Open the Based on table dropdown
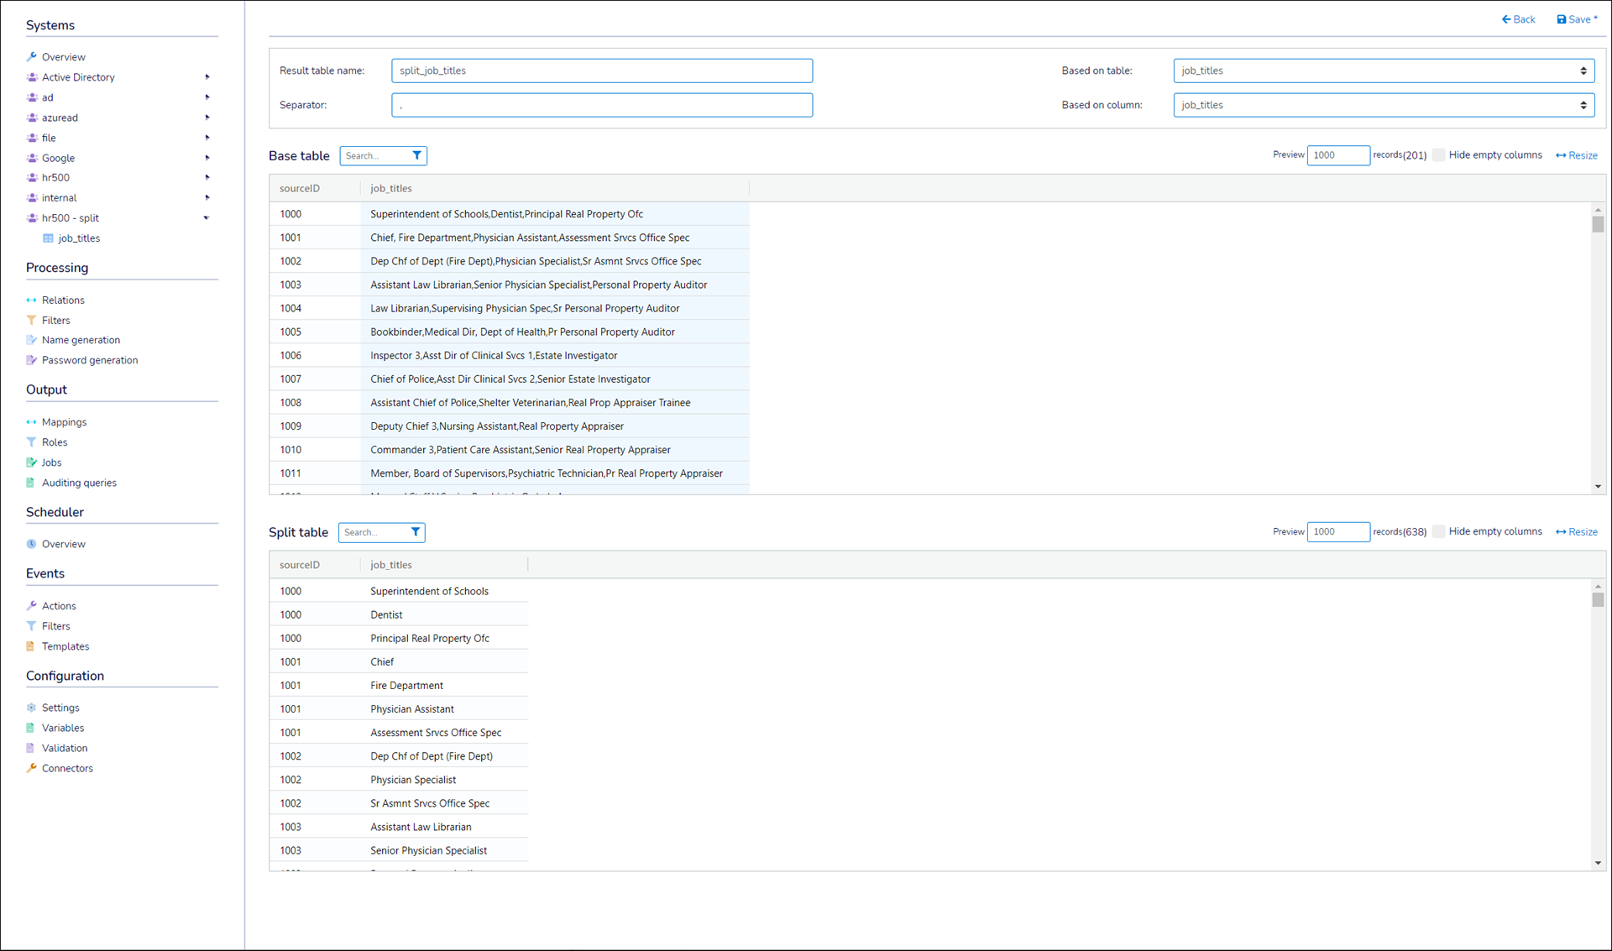This screenshot has height=951, width=1612. pyautogui.click(x=1383, y=71)
